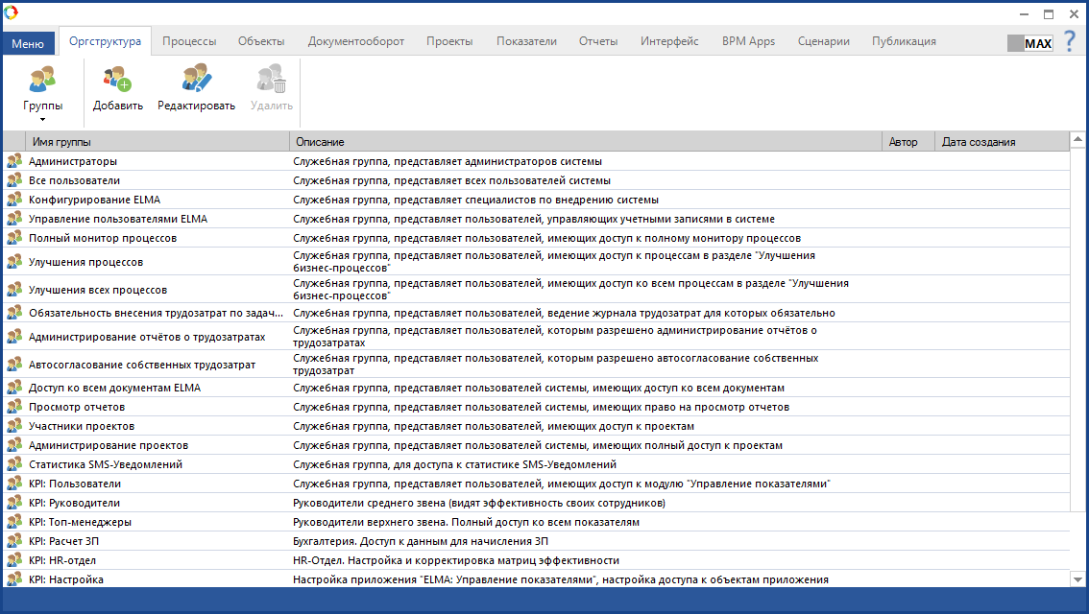
Task: Open the help question mark icon
Action: point(1069,42)
